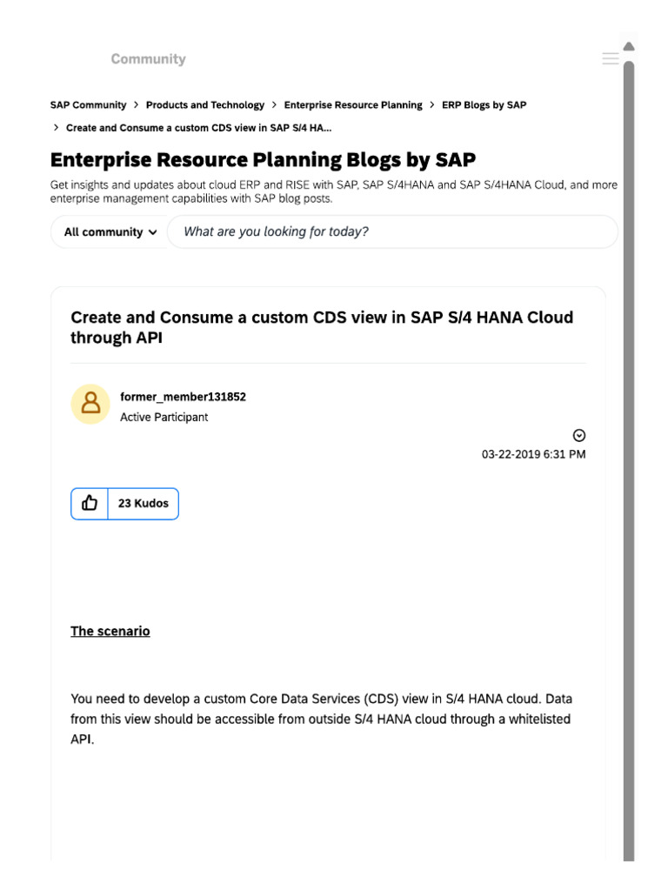Click the chevron after SAP Community breadcrumb
This screenshot has width=668, height=891.
tap(136, 105)
